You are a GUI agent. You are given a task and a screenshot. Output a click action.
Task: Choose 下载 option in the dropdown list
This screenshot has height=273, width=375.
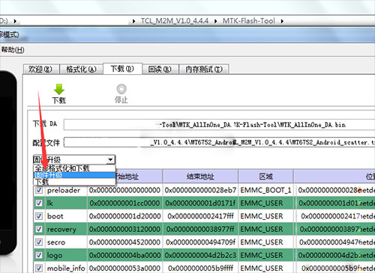click(74, 182)
